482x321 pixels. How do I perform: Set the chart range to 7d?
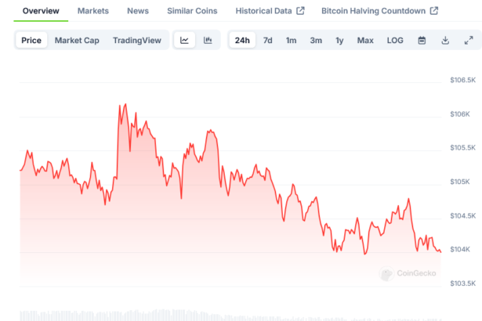coord(268,41)
